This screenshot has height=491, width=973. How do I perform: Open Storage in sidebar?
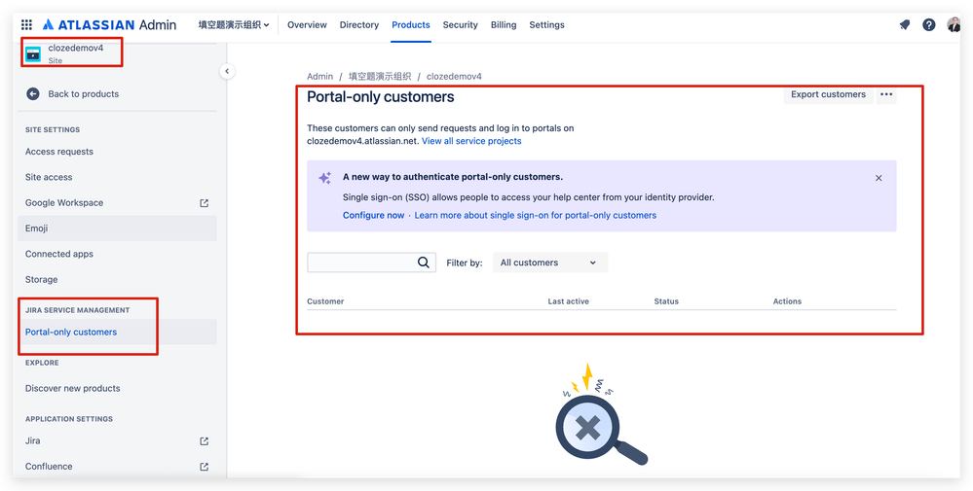(x=117, y=280)
